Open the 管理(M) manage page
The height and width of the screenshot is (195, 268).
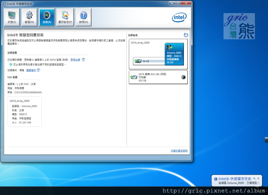tap(29, 18)
